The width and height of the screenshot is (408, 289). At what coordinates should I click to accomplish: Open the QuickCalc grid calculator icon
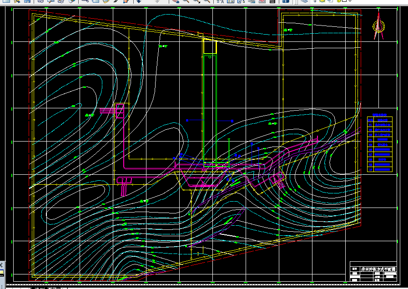pos(272,1)
